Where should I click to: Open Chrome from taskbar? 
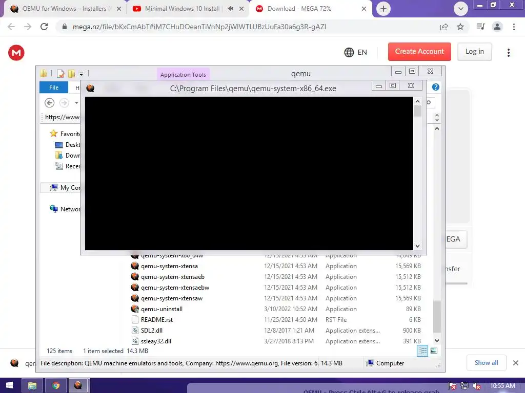pos(55,385)
